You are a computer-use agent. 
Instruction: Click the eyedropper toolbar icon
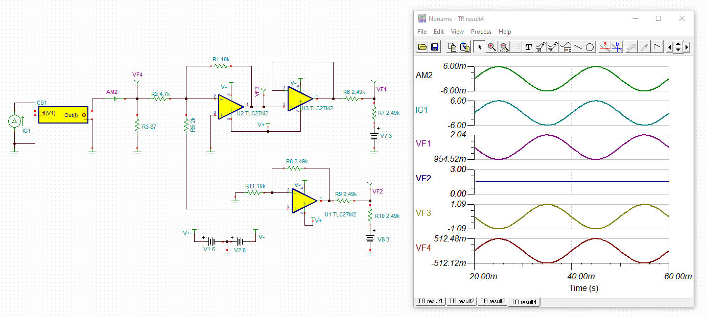click(x=645, y=47)
